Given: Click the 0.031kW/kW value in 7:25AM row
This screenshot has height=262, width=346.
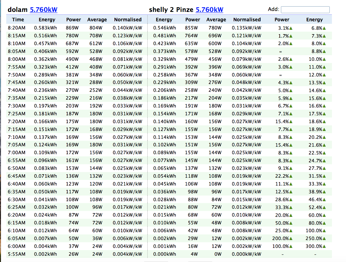Looking at the screenshot, I should pyautogui.click(x=127, y=114).
